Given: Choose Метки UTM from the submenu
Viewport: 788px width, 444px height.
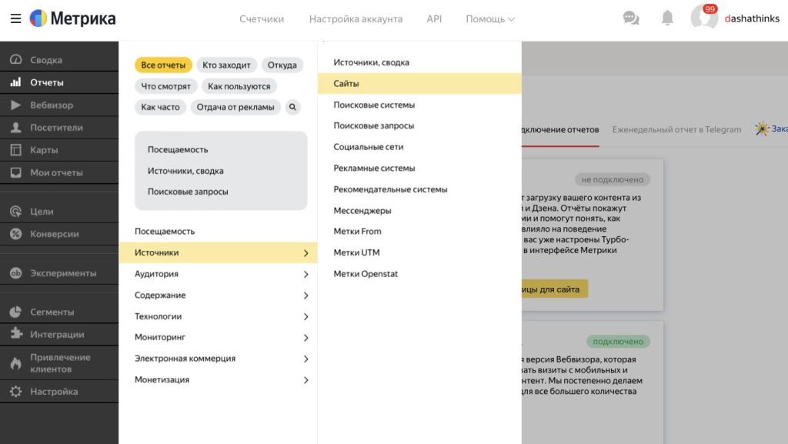Looking at the screenshot, I should 356,252.
